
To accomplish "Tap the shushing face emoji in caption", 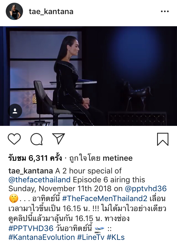I will click(14, 199).
